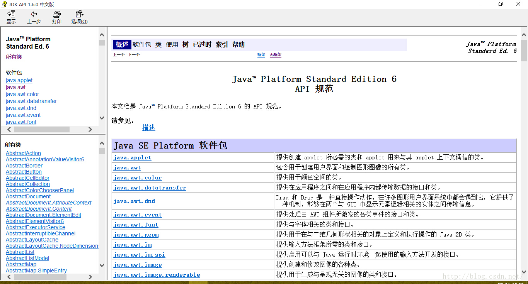Screen dimensions: 528x284
Task: Click all-classes frame horizontal scroll-left arrow
Action: [x=10, y=277]
